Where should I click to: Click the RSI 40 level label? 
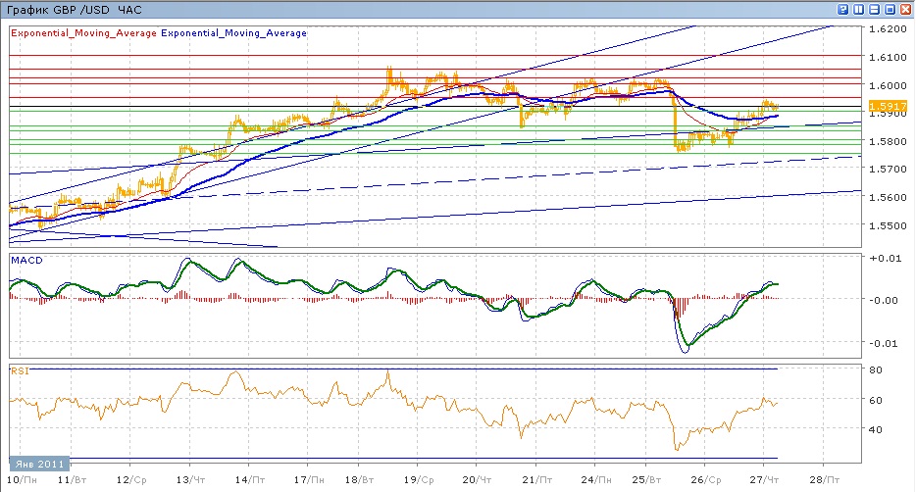[876, 429]
